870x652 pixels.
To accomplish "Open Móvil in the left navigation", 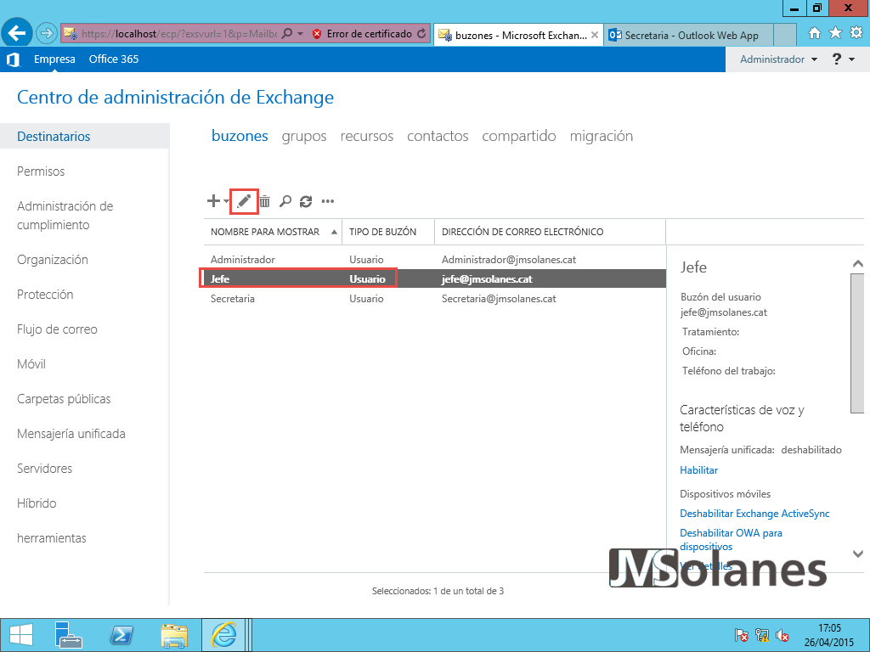I will (31, 364).
